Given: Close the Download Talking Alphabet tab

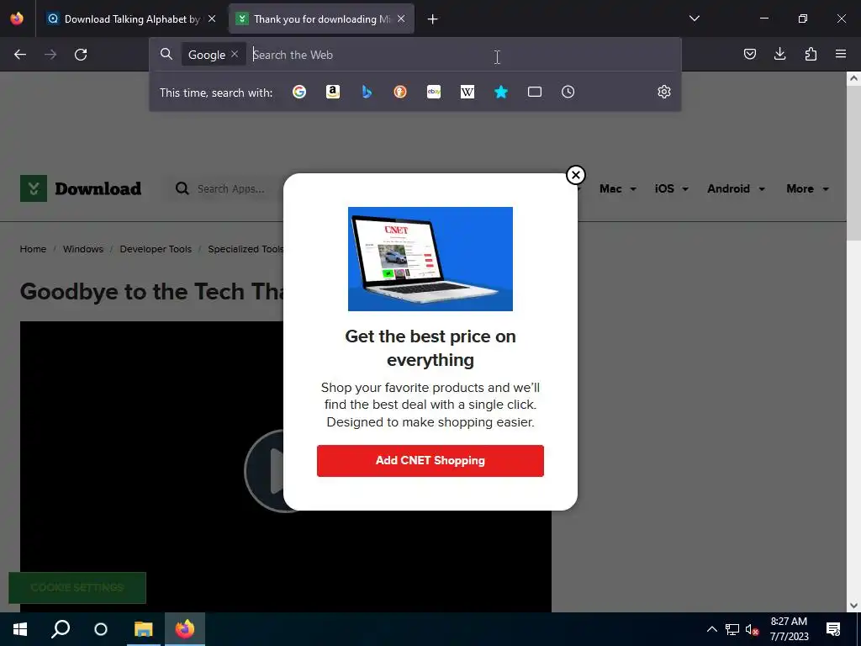Looking at the screenshot, I should click(x=212, y=19).
